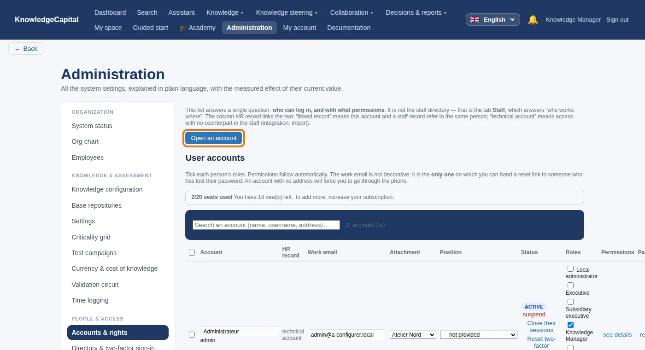
Task: Click the notification bell icon
Action: (533, 19)
